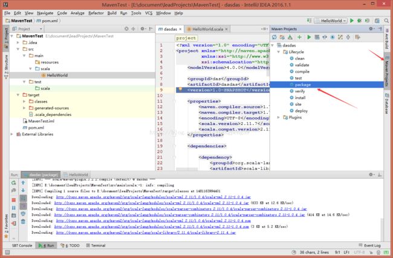Open the Refactor menu

tap(96, 13)
